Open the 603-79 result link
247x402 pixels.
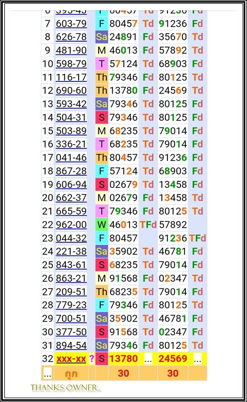point(71,23)
